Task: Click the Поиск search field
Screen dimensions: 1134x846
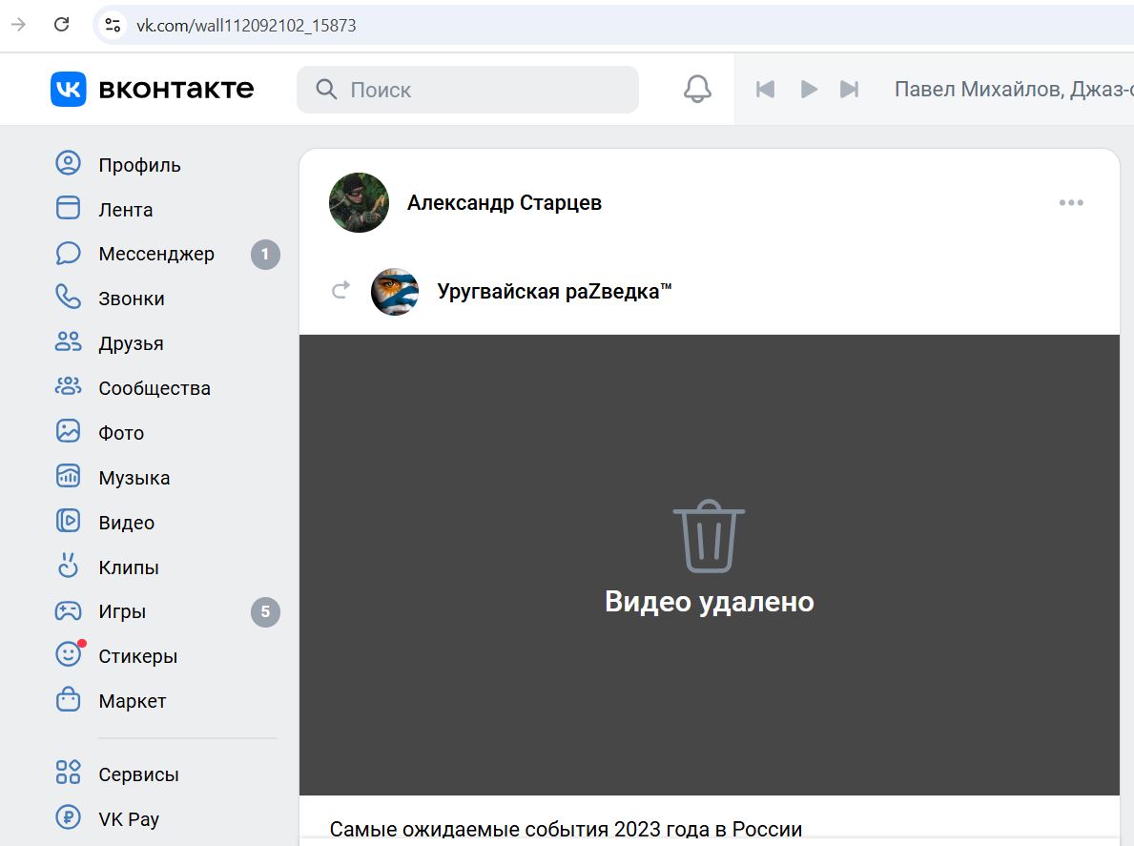Action: (x=467, y=90)
